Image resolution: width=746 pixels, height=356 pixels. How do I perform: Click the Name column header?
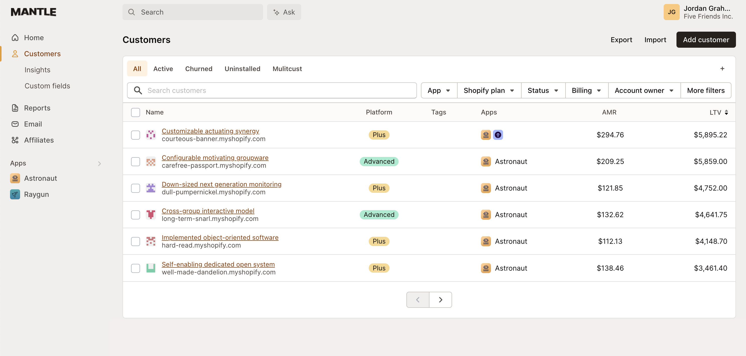coord(155,112)
